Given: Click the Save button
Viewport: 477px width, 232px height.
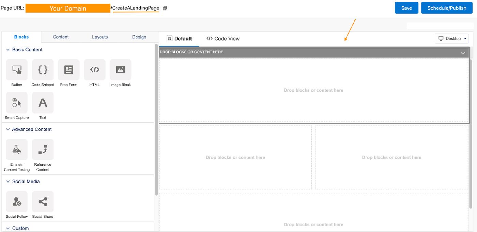Looking at the screenshot, I should tap(406, 8).
